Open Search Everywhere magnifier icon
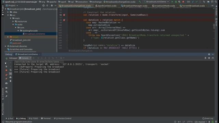Image resolution: width=219 pixels, height=123 pixels. coord(216,2)
